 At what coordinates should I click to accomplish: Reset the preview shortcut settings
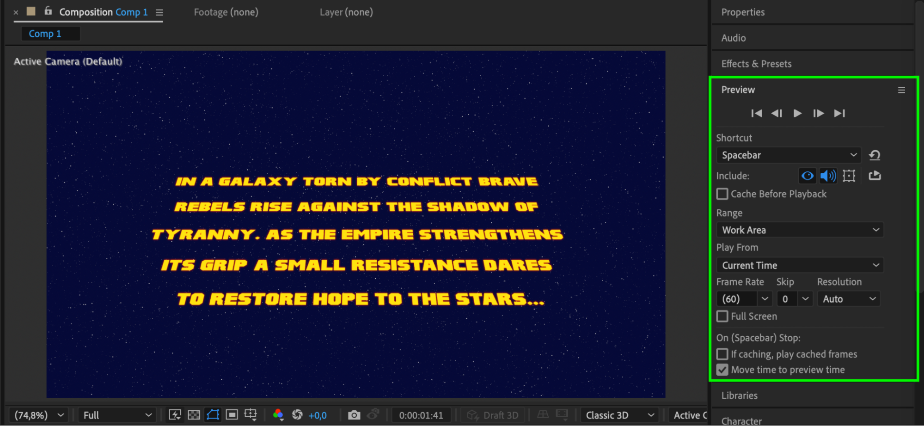pos(875,155)
